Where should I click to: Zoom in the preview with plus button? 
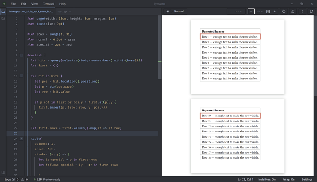point(275,11)
